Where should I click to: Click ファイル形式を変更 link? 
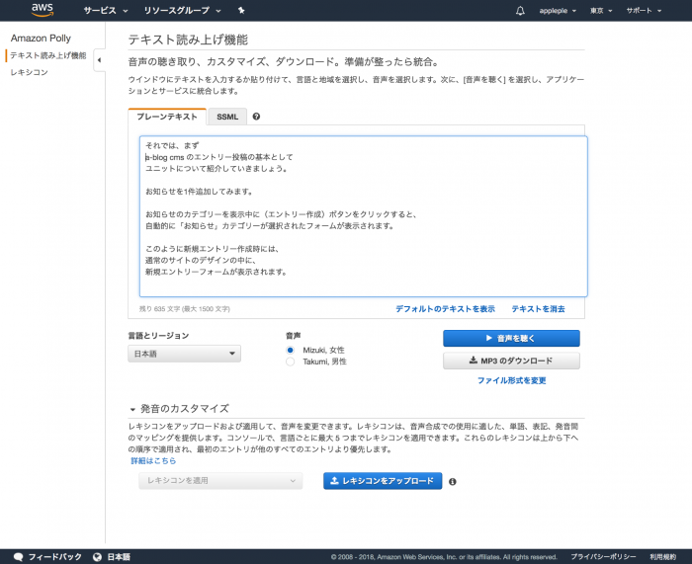tap(511, 380)
